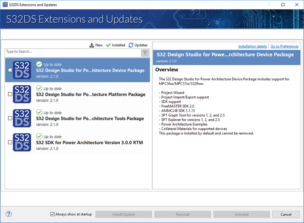
Task: Click Up to date status icon for Device Package
Action: pyautogui.click(x=39, y=64)
